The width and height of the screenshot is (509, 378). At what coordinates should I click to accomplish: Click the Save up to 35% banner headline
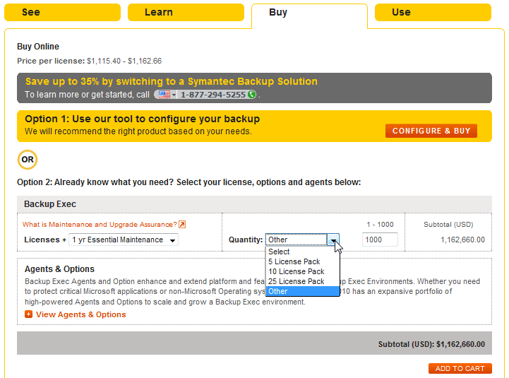pyautogui.click(x=172, y=81)
